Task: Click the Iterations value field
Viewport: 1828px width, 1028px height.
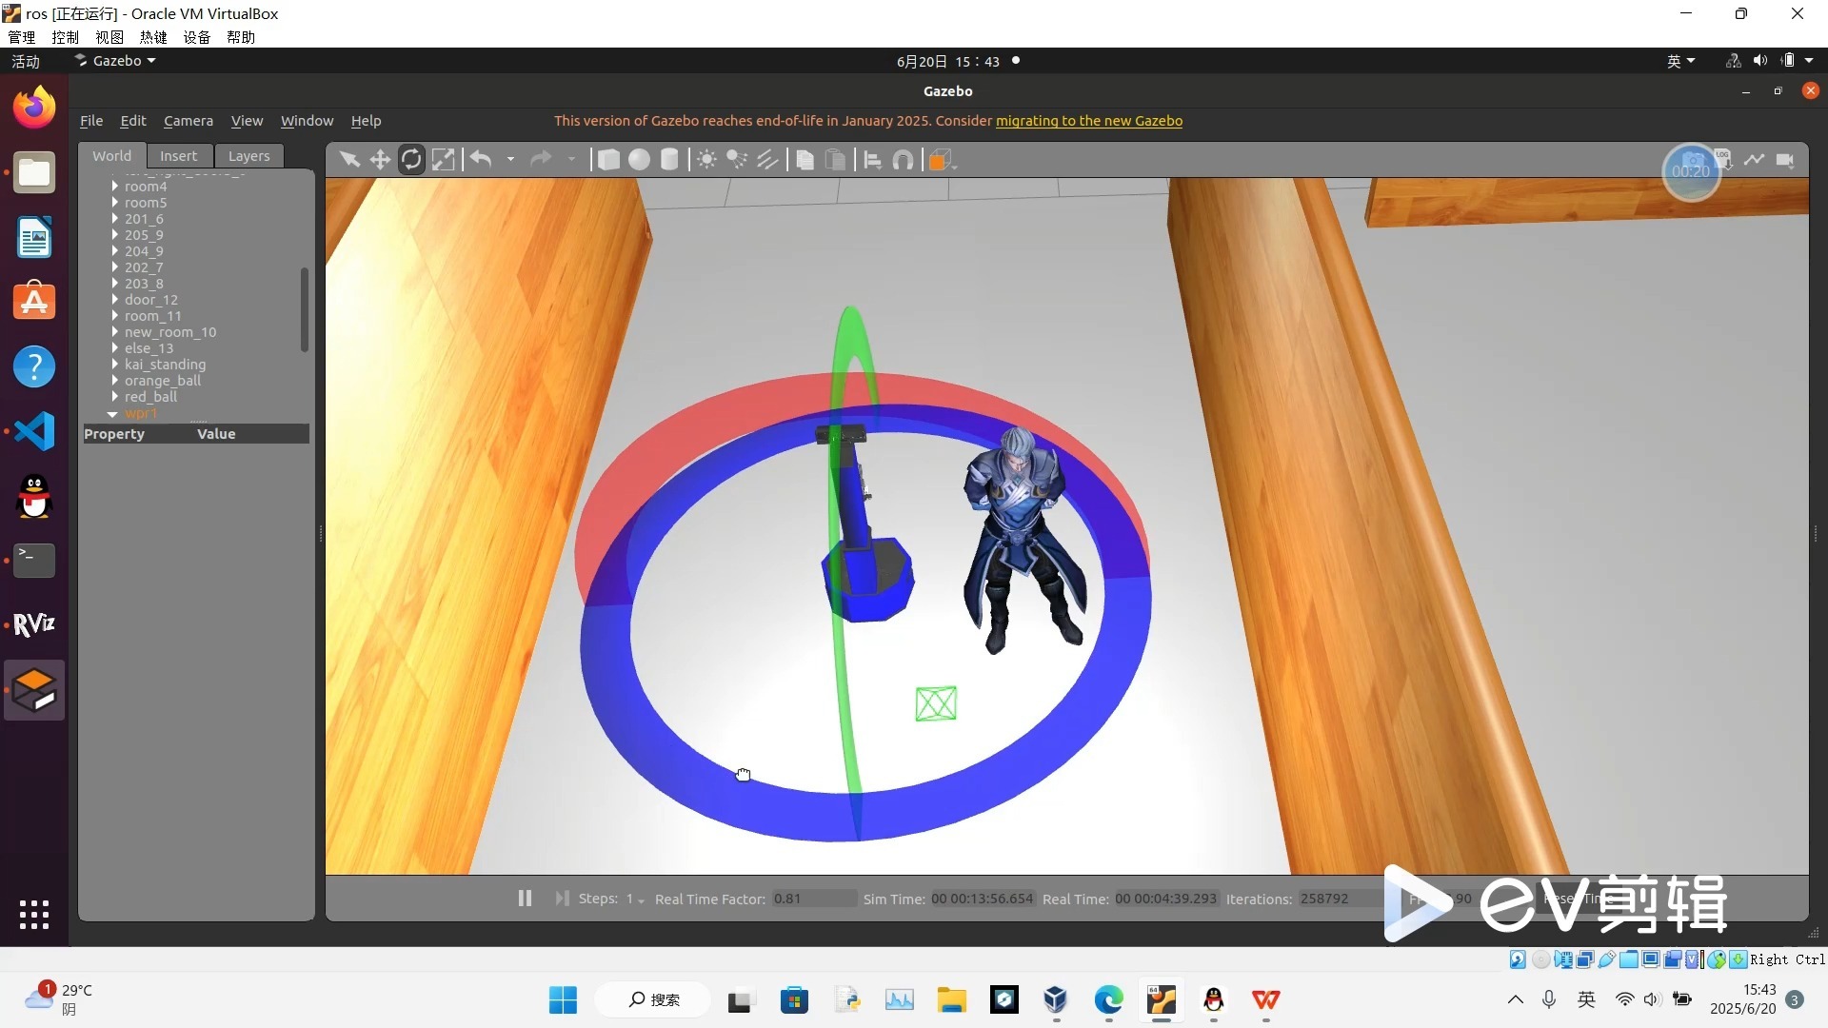Action: pyautogui.click(x=1340, y=899)
